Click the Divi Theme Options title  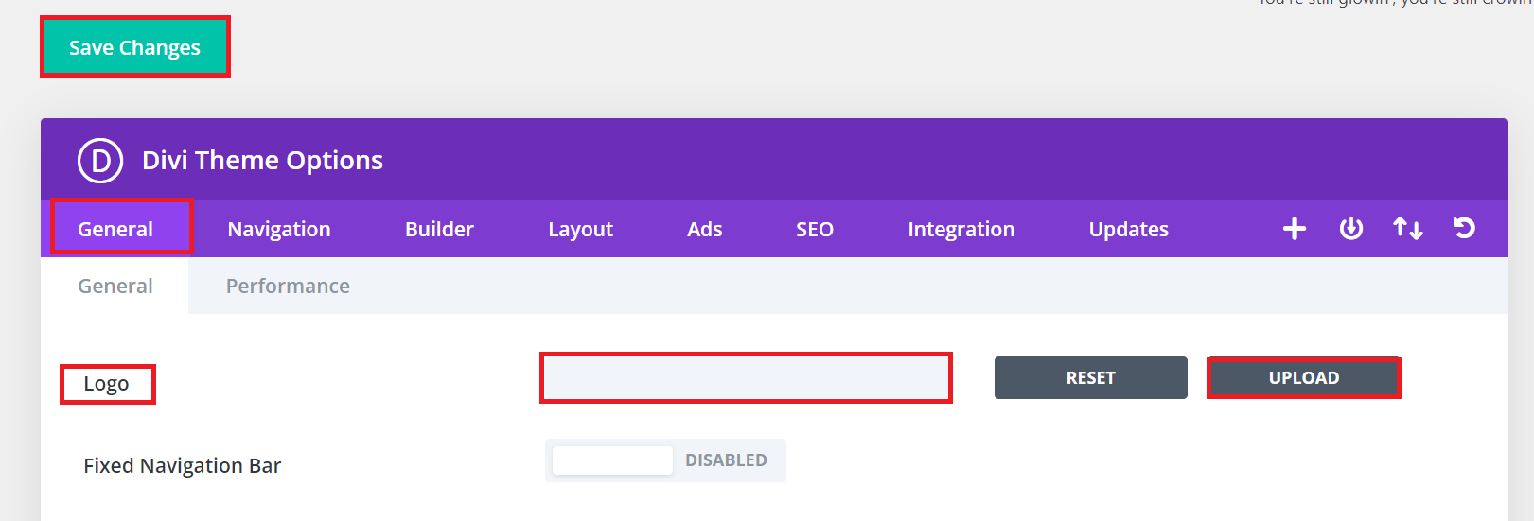(x=263, y=160)
